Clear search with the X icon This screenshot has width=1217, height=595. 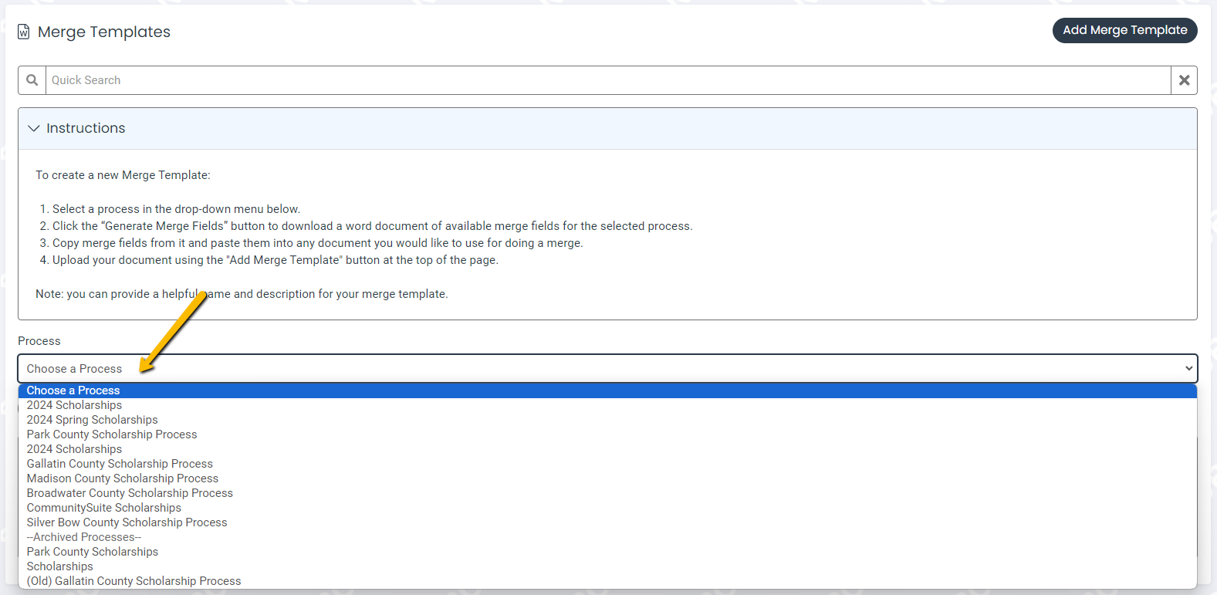pos(1184,80)
